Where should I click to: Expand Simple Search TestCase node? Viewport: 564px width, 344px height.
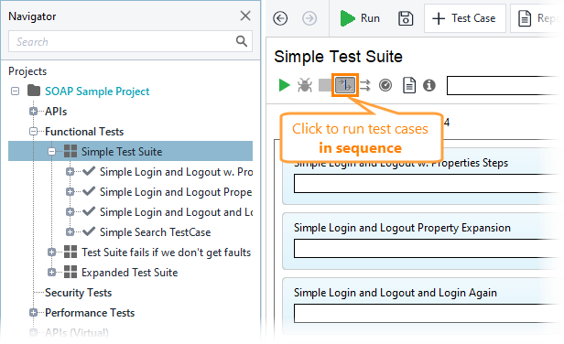tap(70, 232)
